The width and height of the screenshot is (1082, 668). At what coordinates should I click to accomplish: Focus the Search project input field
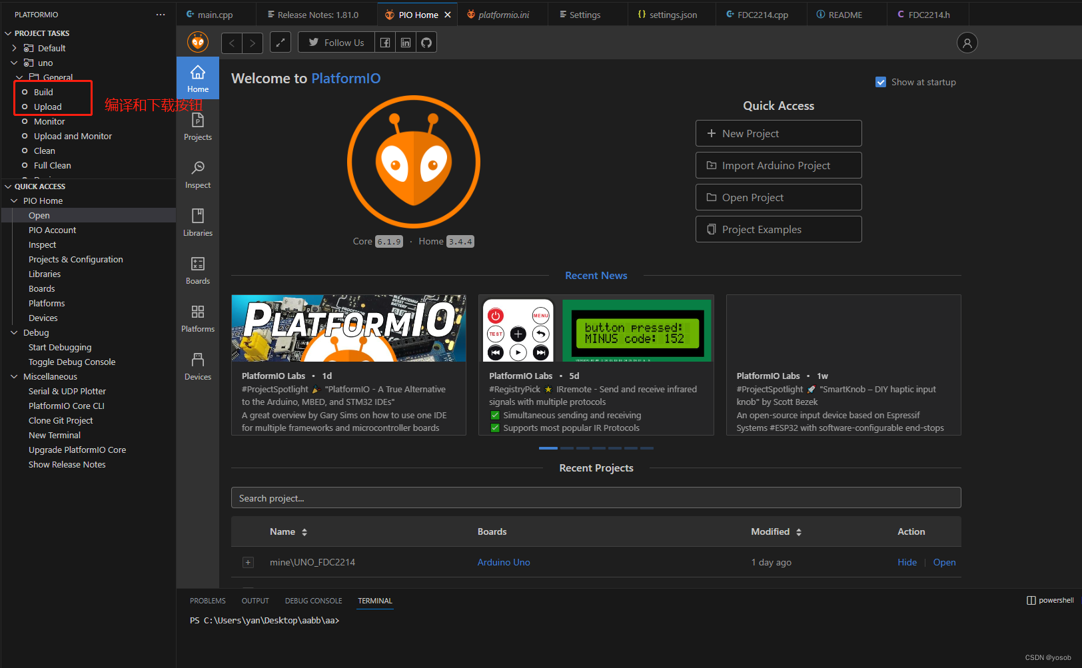596,498
